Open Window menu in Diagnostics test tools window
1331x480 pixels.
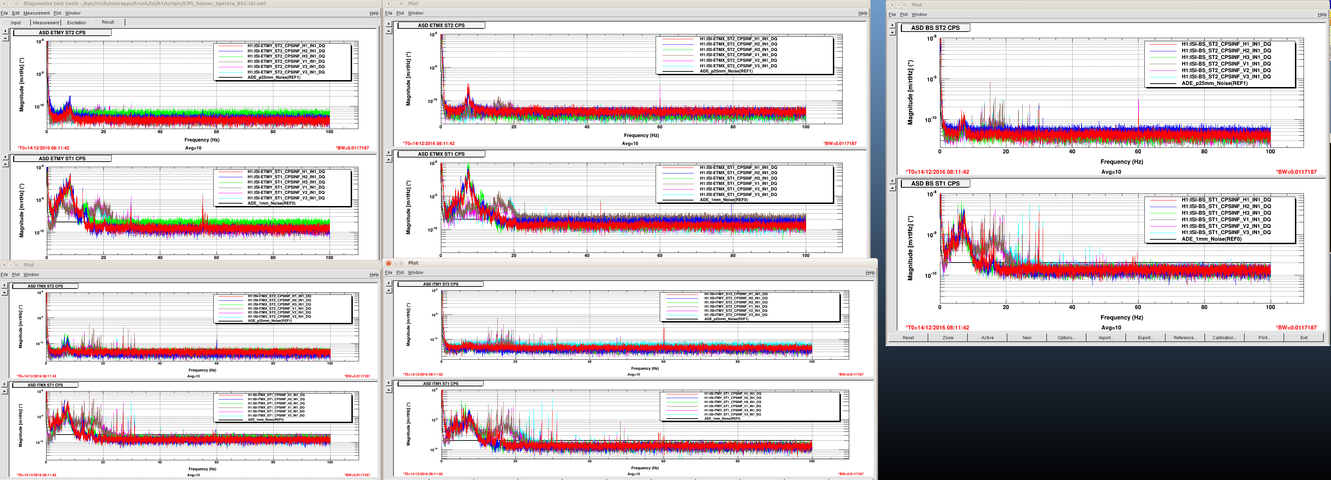coord(73,13)
